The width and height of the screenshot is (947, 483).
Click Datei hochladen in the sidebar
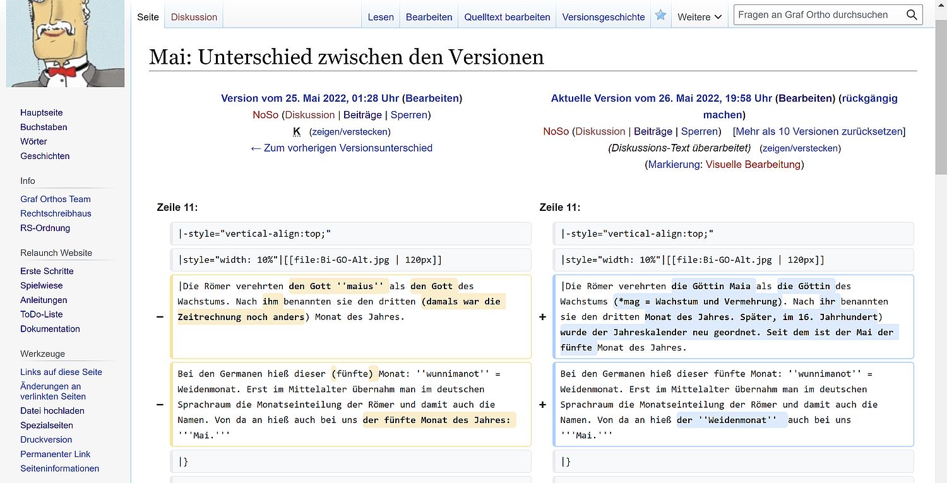click(x=52, y=410)
